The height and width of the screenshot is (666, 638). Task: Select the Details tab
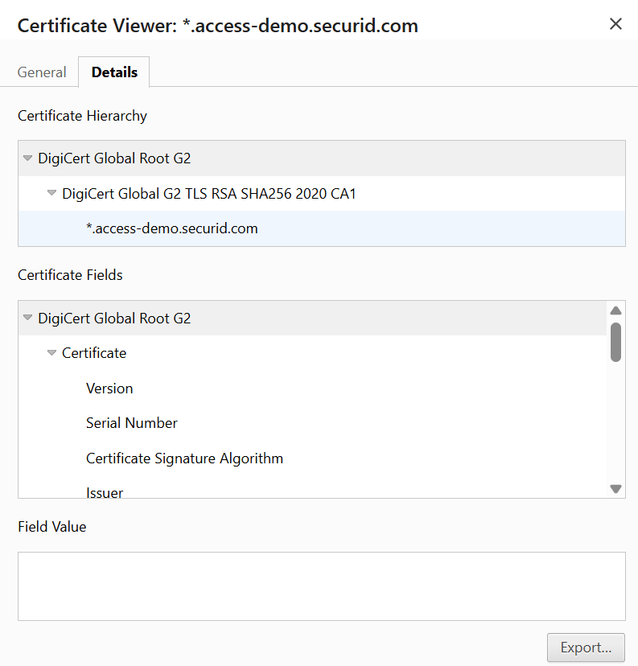[114, 72]
